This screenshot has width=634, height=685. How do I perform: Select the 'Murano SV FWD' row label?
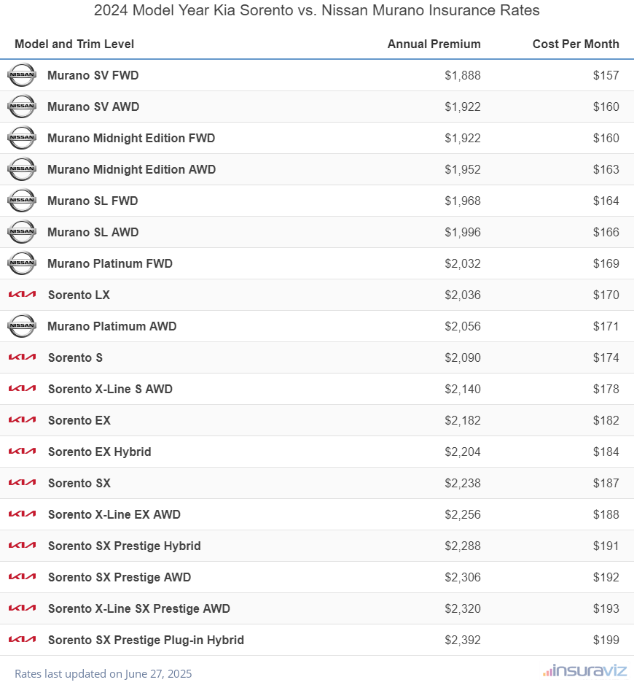point(93,76)
